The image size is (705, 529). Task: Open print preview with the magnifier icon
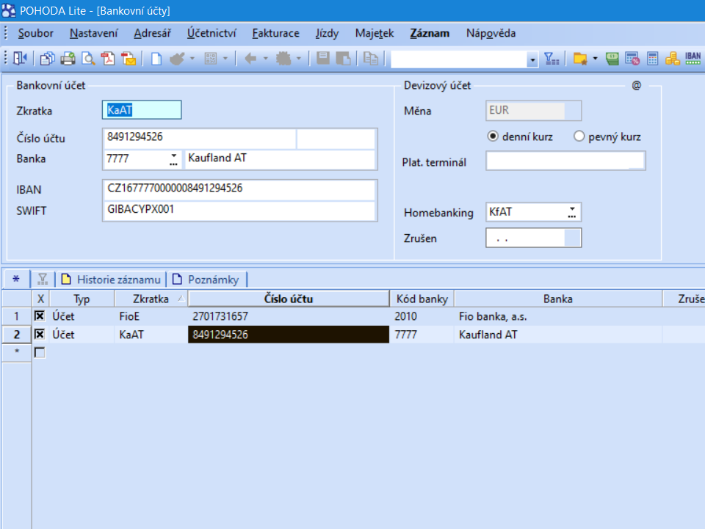point(88,59)
